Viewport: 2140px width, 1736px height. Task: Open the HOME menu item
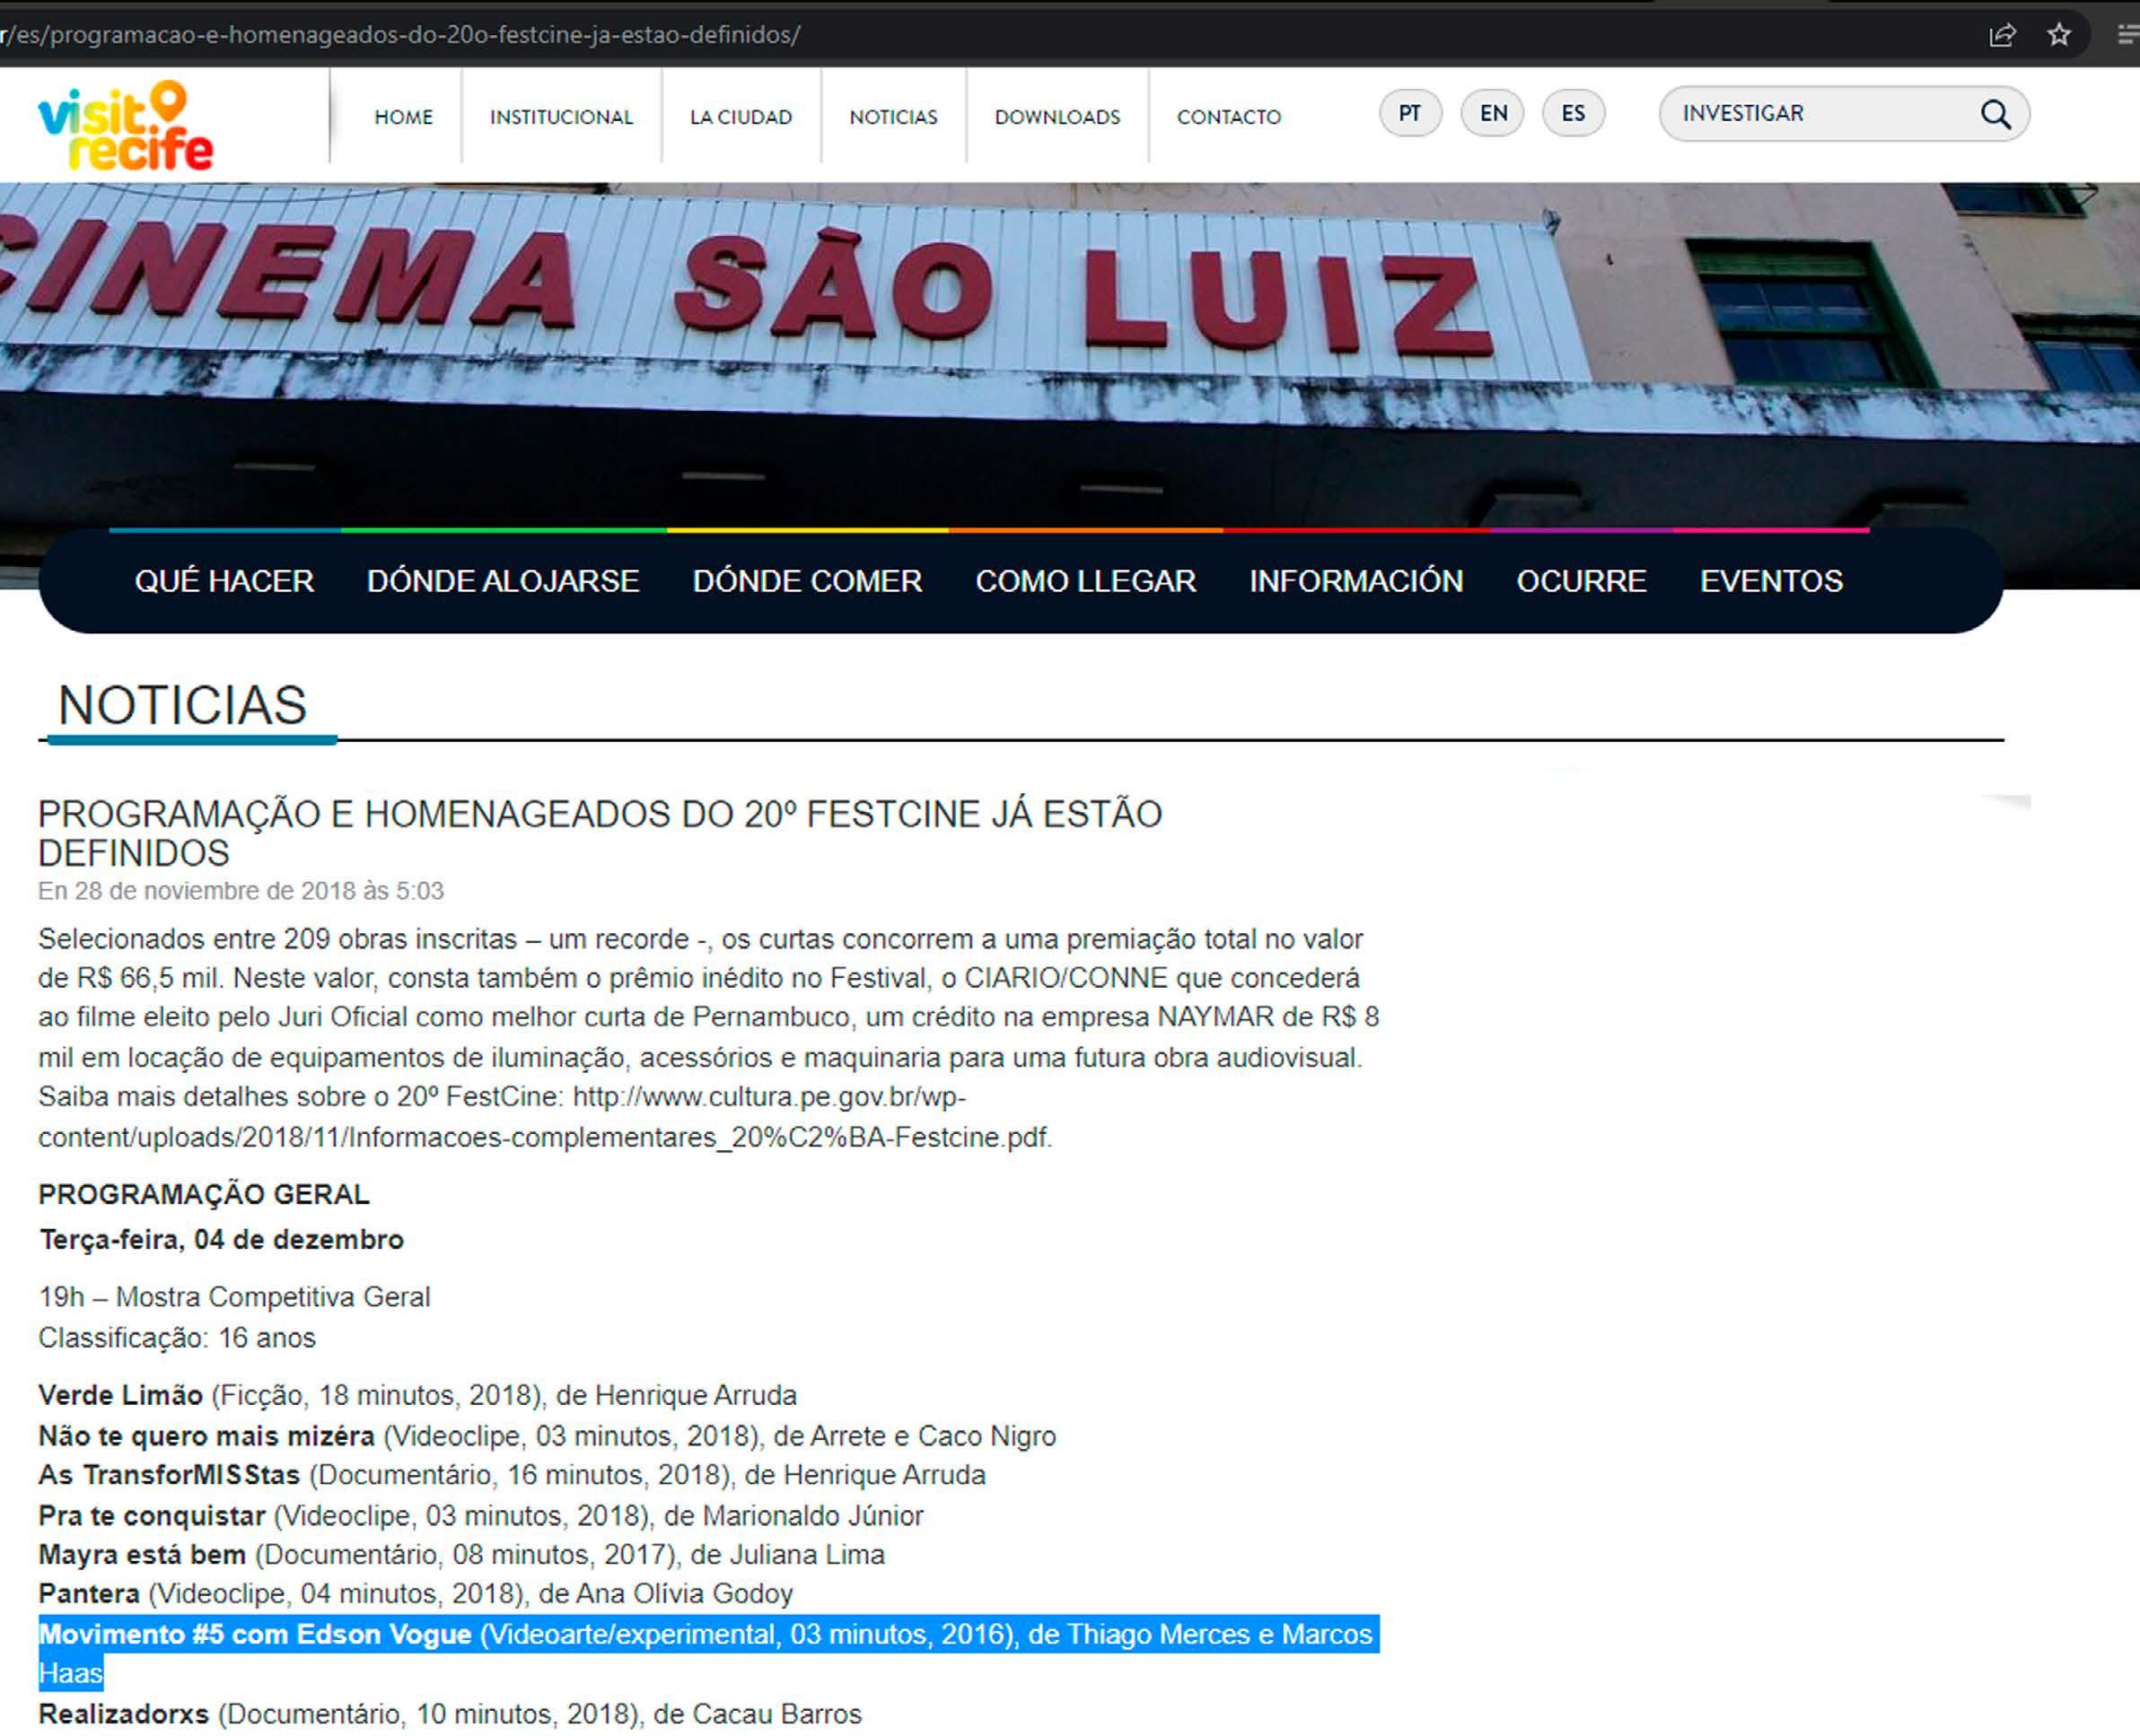coord(403,117)
